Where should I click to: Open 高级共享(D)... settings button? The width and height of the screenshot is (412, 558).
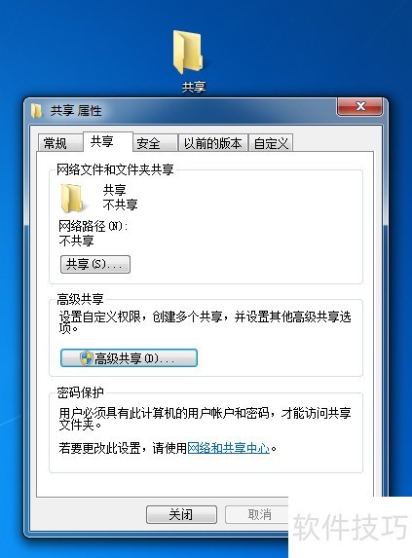click(x=129, y=358)
